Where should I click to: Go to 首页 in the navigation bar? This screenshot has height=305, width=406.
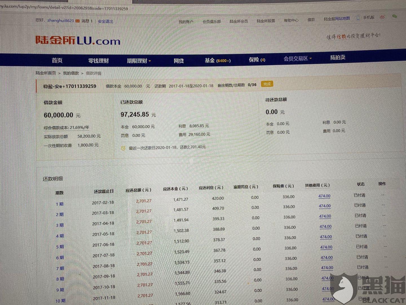pos(57,60)
